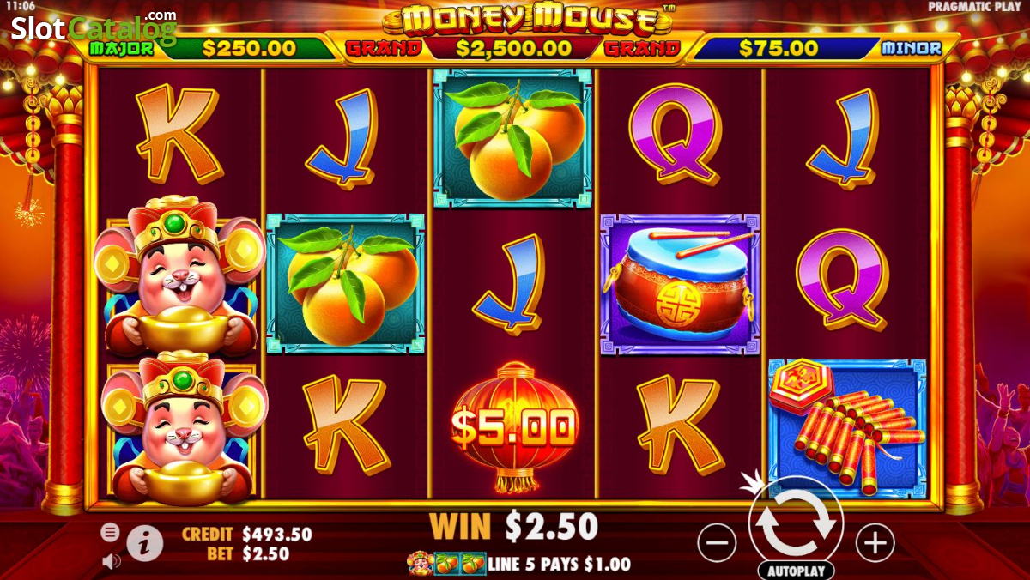
Task: Click the circular spin button
Action: 796,521
